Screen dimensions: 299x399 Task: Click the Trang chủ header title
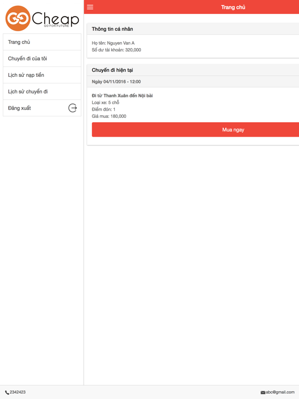[x=233, y=7]
